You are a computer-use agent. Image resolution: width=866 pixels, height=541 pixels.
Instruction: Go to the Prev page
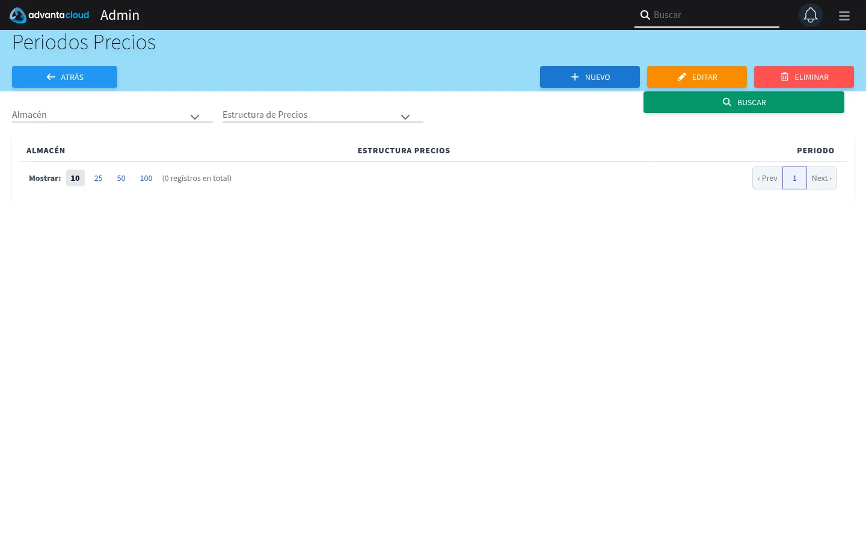point(767,178)
